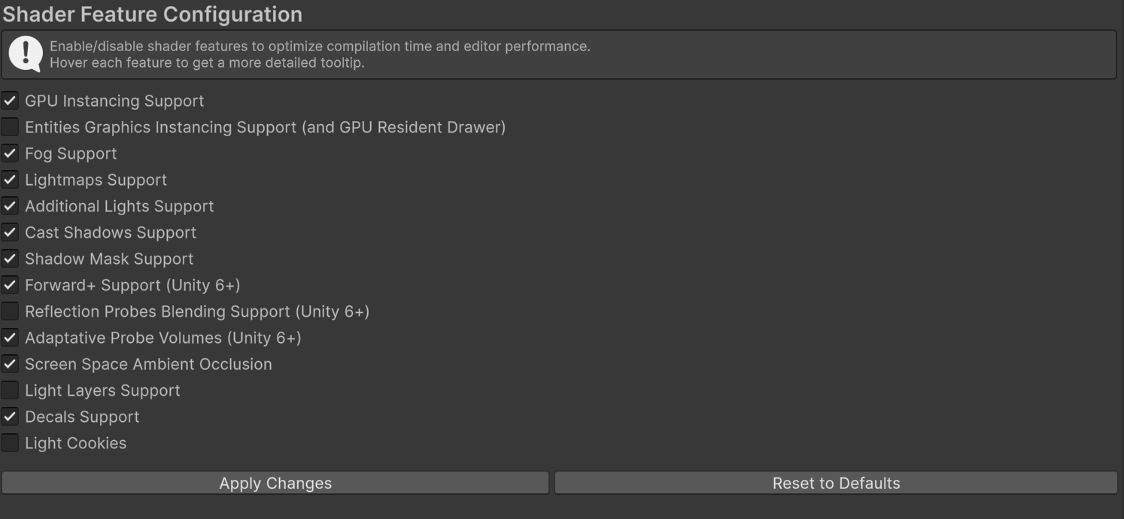Enable Light Layers Support checkbox

tap(10, 390)
